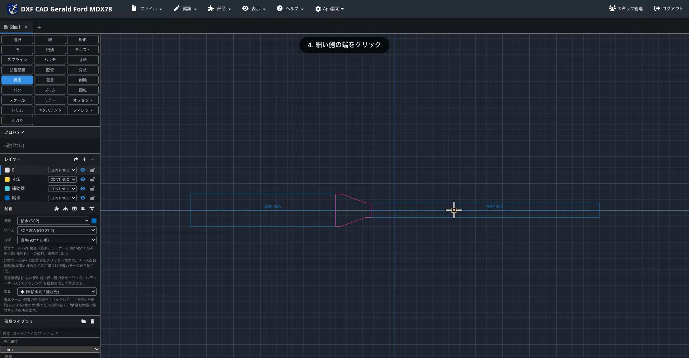The width and height of the screenshot is (689, 358).
Task: Toggle the lock icon on the 寸法 layer
Action: pyautogui.click(x=92, y=179)
